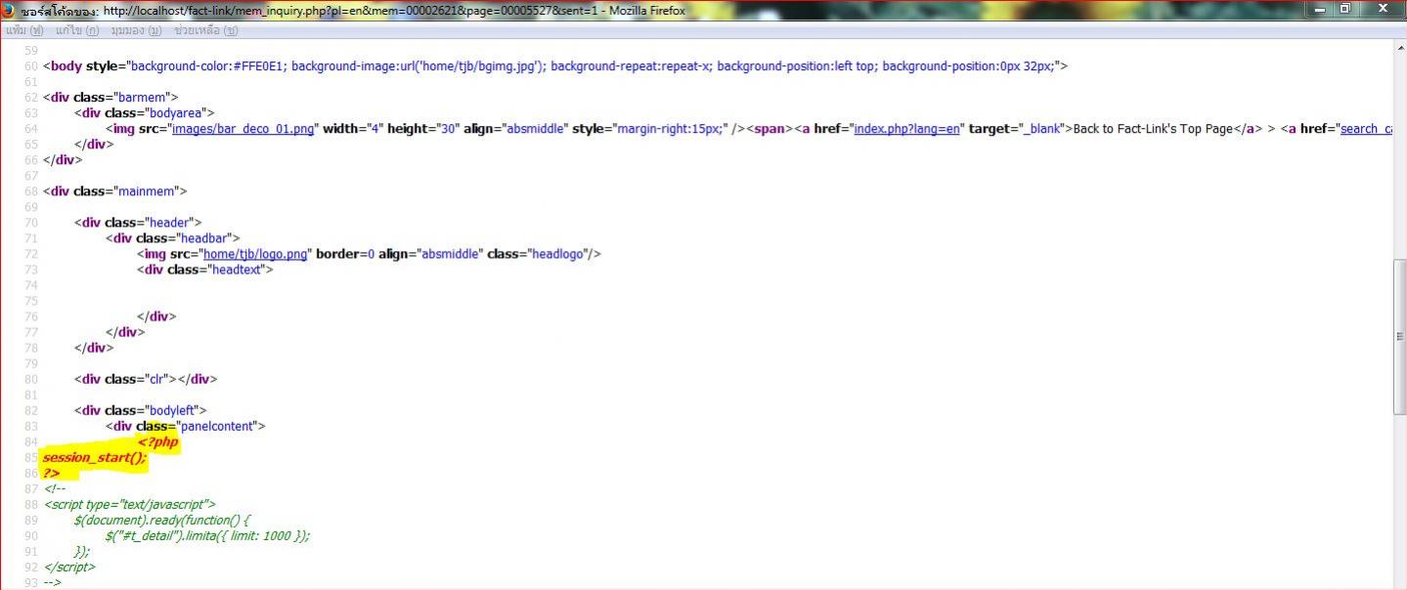
Task: Click the </script> closing tag
Action: coord(69,567)
